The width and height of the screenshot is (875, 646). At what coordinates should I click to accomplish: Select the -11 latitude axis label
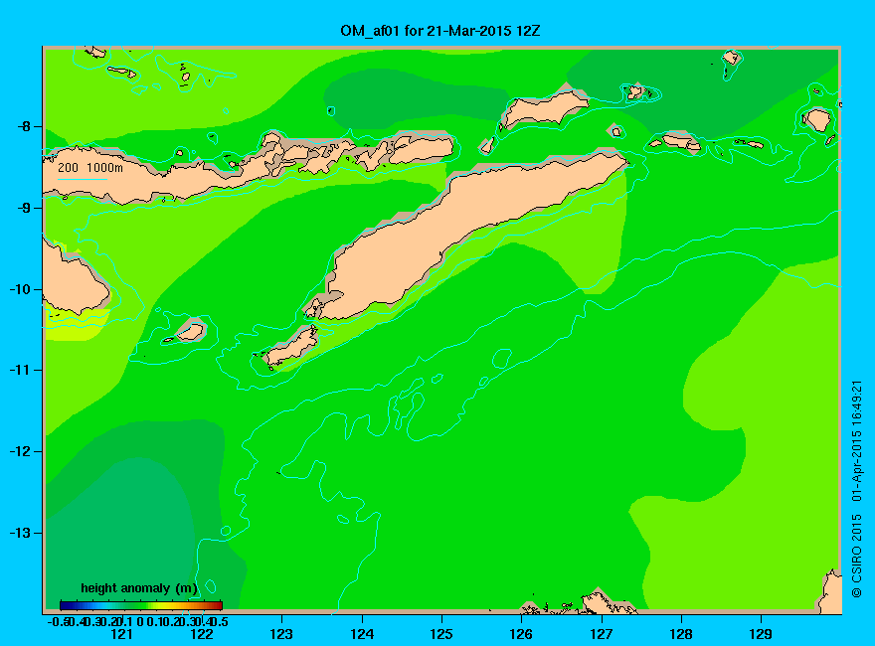[x=21, y=370]
